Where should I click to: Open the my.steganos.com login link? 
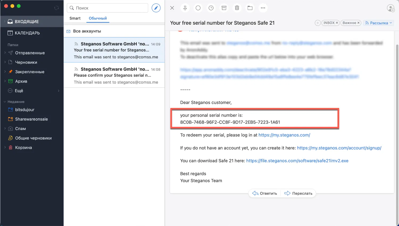[x=284, y=135]
